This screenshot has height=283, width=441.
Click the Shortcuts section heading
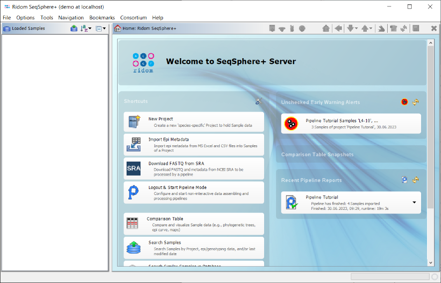[x=136, y=101]
